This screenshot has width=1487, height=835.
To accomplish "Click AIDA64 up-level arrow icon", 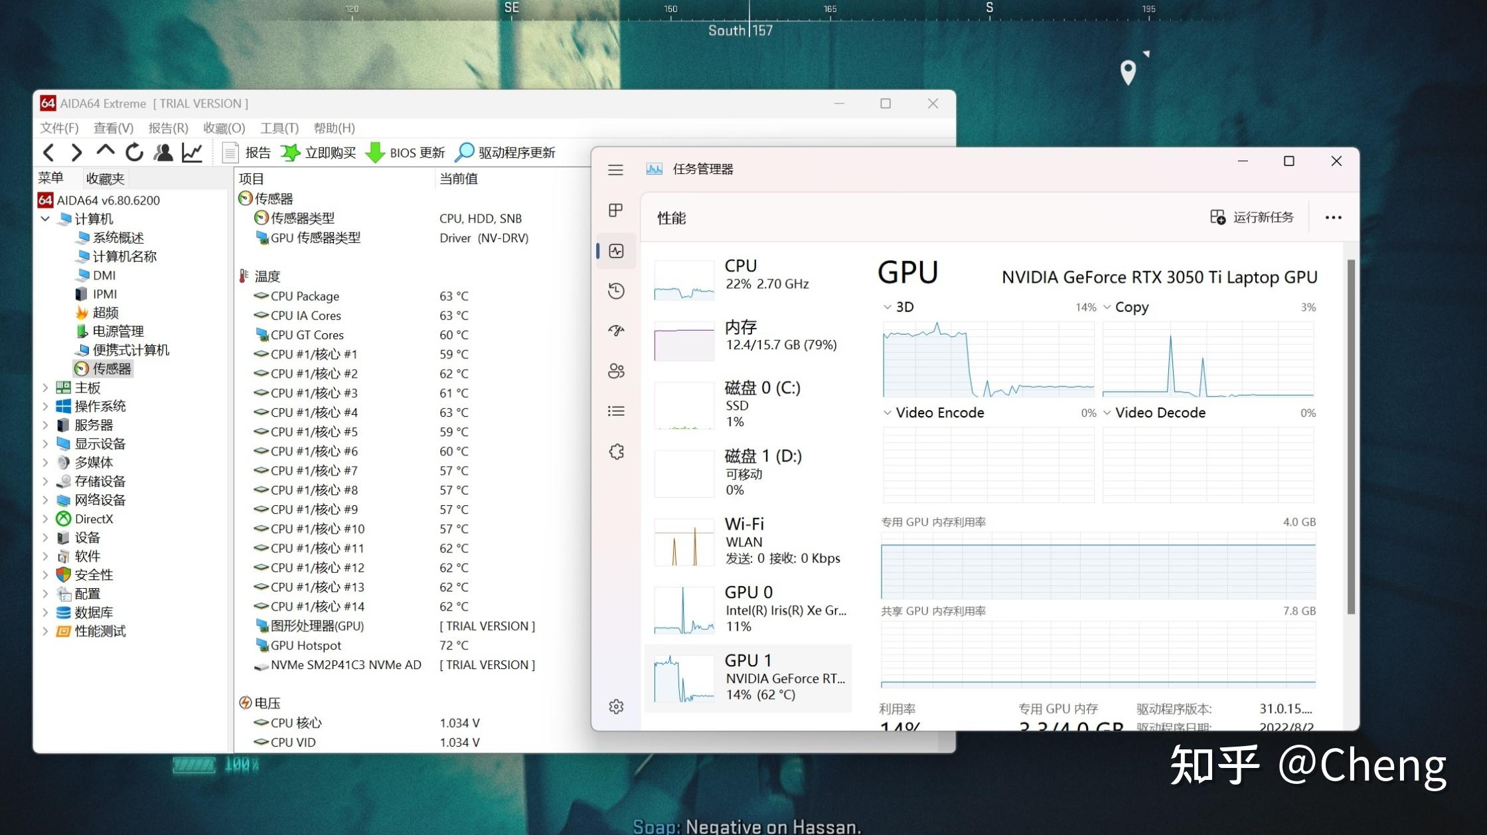I will [x=105, y=151].
